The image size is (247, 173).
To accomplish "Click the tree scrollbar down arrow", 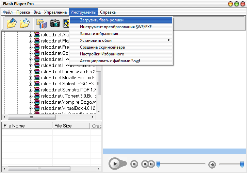I will pos(99,111).
